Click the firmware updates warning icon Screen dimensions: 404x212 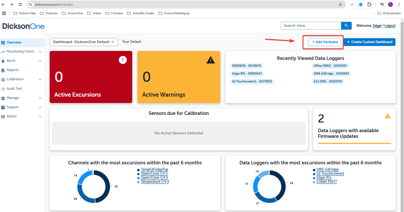387,116
